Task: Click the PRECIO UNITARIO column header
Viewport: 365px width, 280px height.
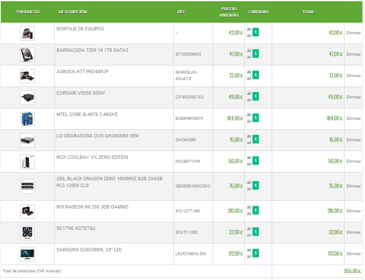Action: (x=229, y=12)
